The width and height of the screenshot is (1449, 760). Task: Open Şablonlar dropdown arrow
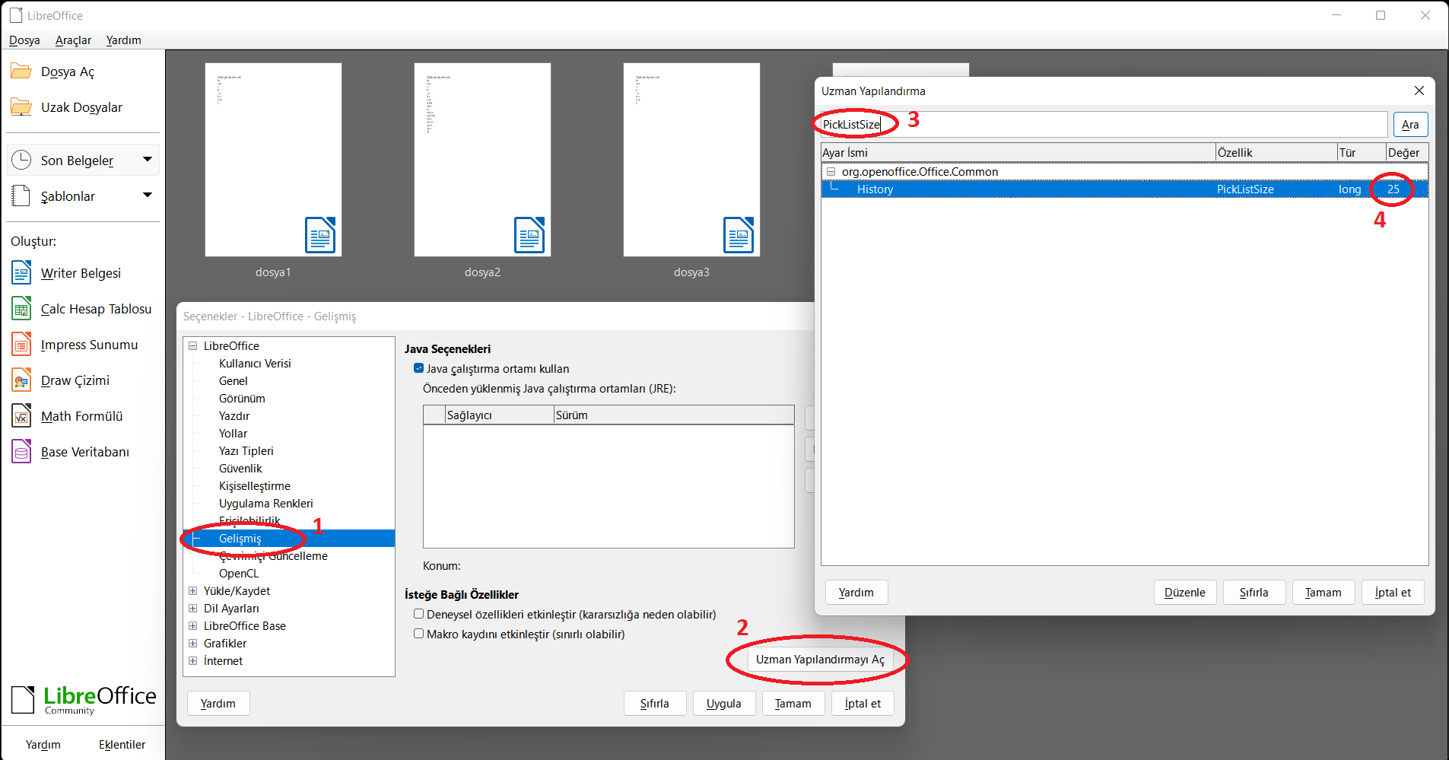click(148, 196)
